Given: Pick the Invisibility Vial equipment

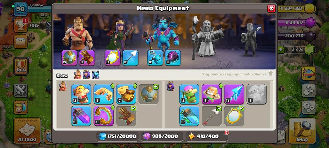Looking at the screenshot, I should tap(189, 116).
